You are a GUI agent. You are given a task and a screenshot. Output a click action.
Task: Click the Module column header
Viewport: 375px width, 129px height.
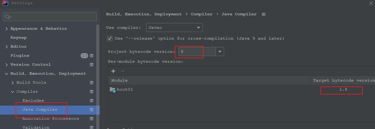209,80
